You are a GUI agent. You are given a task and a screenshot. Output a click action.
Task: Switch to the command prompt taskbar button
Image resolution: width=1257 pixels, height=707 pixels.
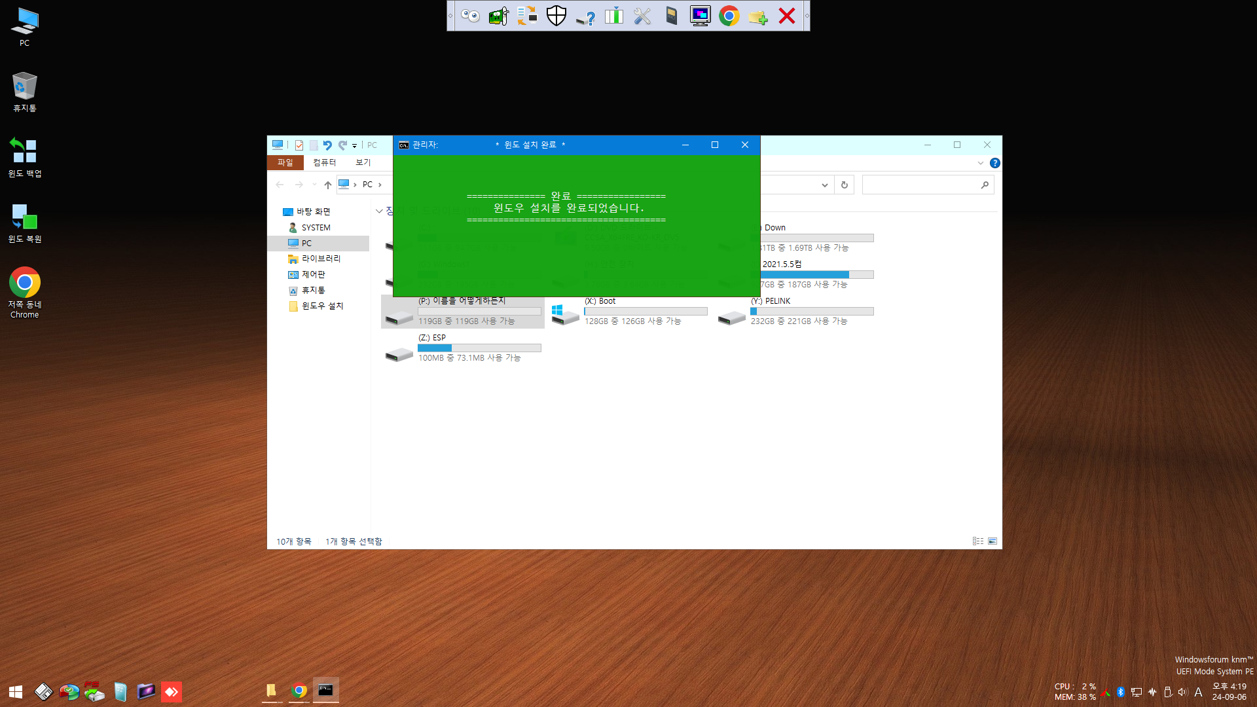coord(325,690)
